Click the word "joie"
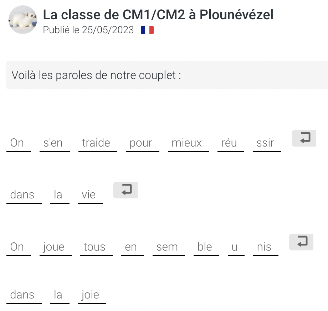The image size is (328, 311). pyautogui.click(x=90, y=295)
